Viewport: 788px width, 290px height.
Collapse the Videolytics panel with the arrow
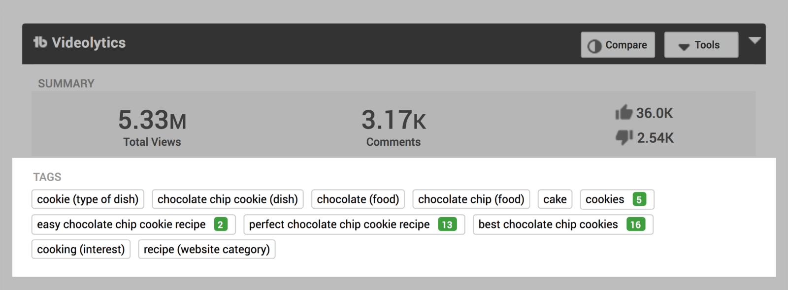click(x=755, y=40)
